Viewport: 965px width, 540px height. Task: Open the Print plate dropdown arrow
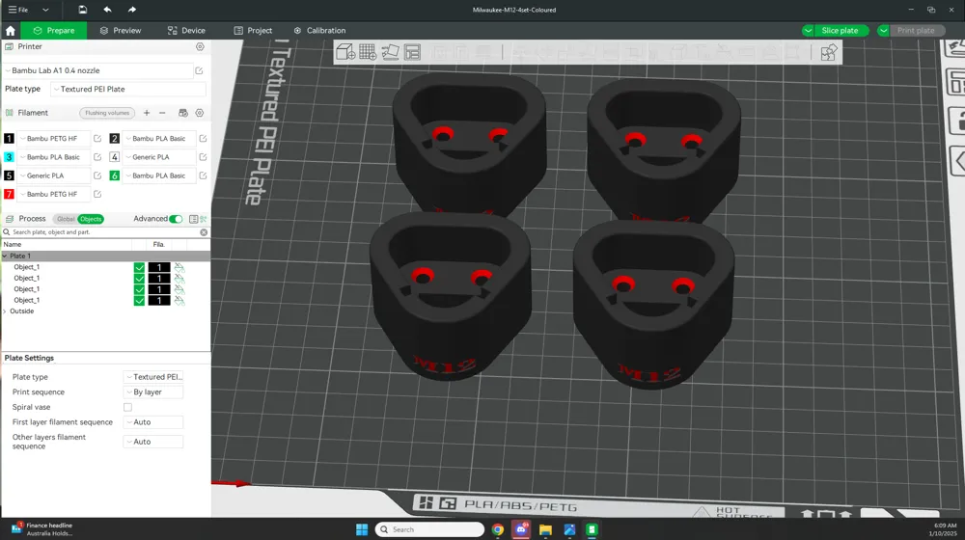point(883,30)
